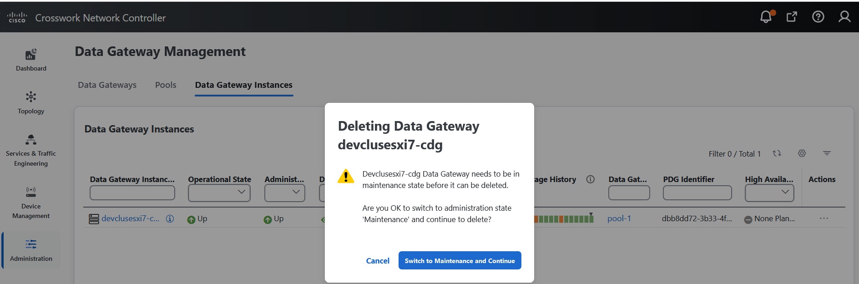Refresh the Data Gateway Instances table
The image size is (859, 284).
coord(777,153)
